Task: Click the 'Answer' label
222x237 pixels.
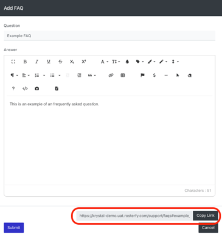Action: 10,50
